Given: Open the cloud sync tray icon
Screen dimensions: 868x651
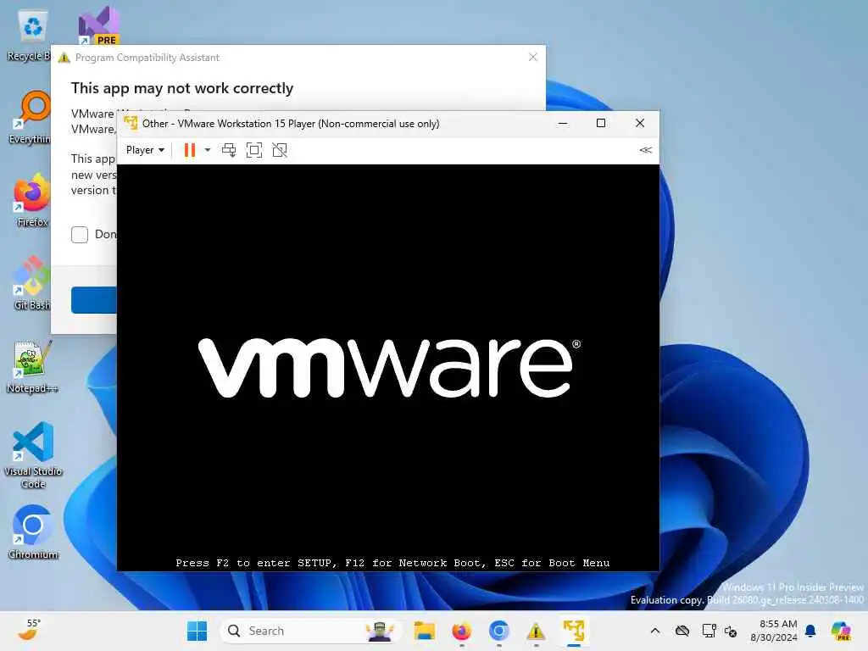Looking at the screenshot, I should 682,631.
